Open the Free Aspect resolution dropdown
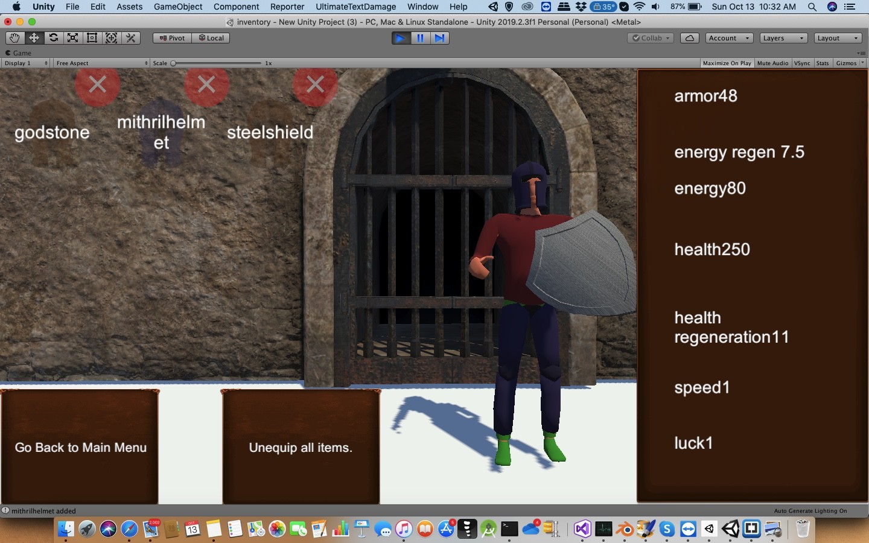 [x=100, y=63]
